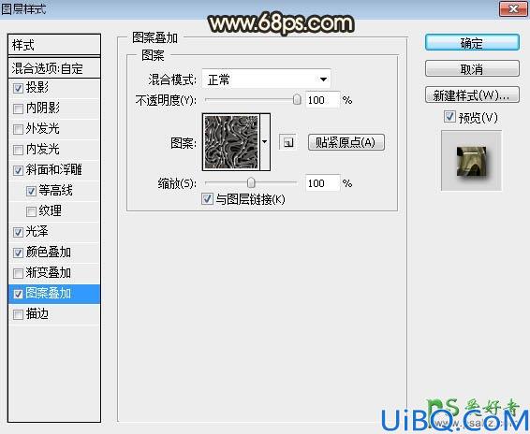The height and width of the screenshot is (434, 530).
Task: Click 不透明度 slider handle
Action: 297,100
